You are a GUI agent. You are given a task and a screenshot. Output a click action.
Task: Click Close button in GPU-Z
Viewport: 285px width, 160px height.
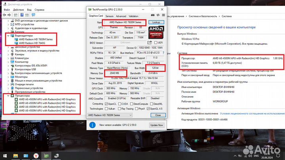pos(158,115)
